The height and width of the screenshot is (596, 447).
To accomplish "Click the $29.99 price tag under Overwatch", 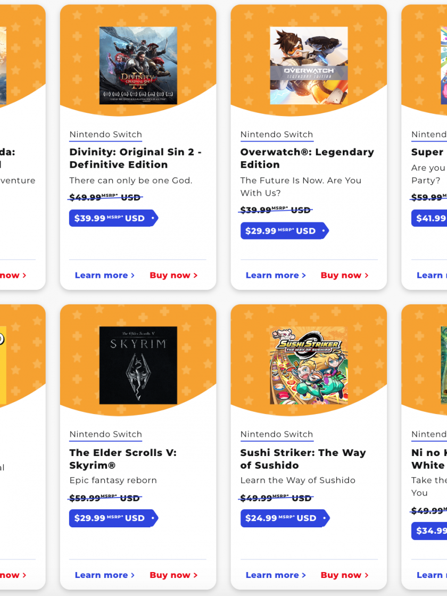I will (284, 231).
